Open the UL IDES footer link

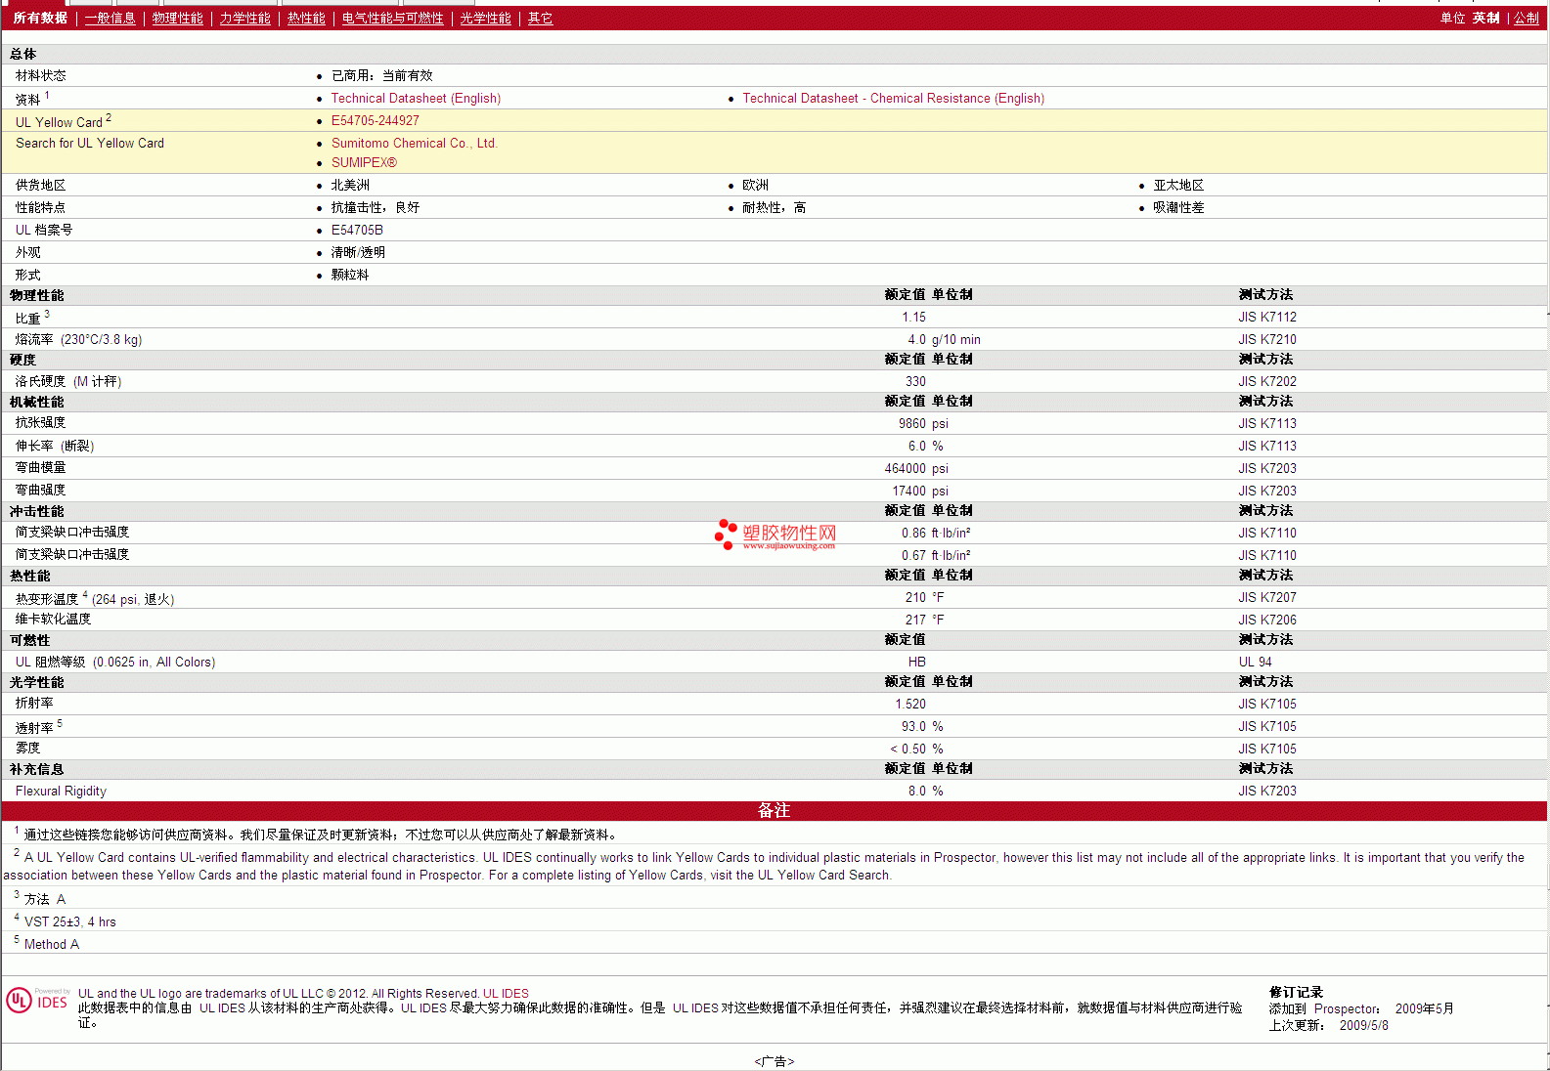click(506, 994)
